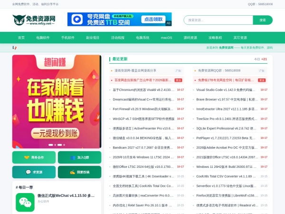This screenshot has height=214, width=285.
Task: Click the handshake icon on 商务合作
Action: click(x=27, y=157)
